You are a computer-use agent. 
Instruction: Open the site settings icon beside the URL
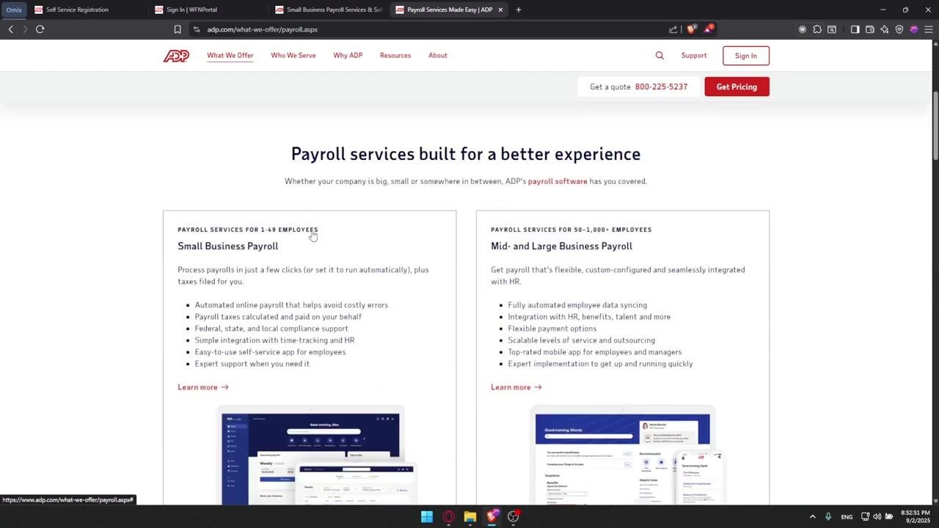pos(196,29)
